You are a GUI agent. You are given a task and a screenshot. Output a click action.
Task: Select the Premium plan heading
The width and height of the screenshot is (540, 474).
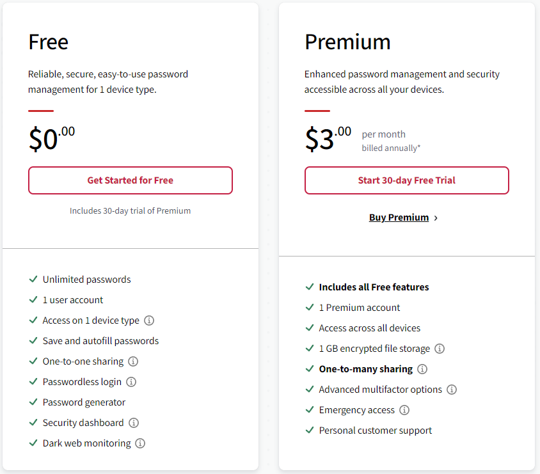click(x=347, y=42)
